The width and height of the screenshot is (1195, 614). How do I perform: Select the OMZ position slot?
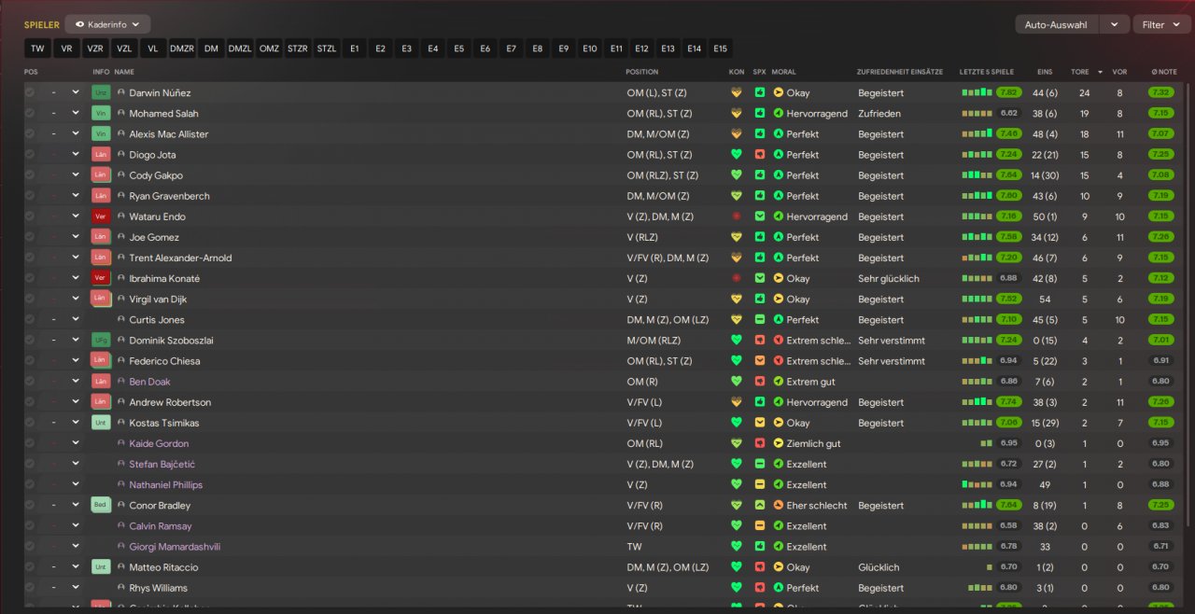pyautogui.click(x=269, y=49)
